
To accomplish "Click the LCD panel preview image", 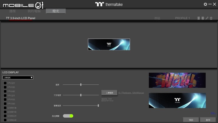I will tap(109, 44).
